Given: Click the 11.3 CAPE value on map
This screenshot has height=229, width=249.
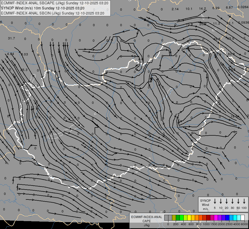Looking at the screenshot, I should point(216,23).
